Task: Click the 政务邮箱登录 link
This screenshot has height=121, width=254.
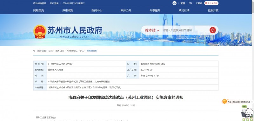Action: [x=39, y=3]
